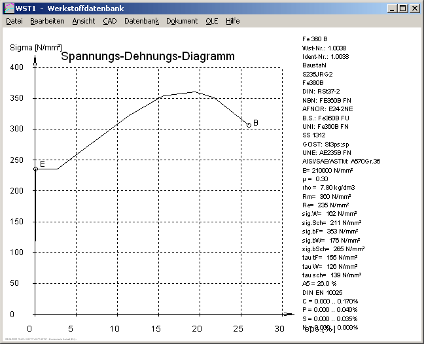Click the yield point marker E on curve

coord(35,169)
